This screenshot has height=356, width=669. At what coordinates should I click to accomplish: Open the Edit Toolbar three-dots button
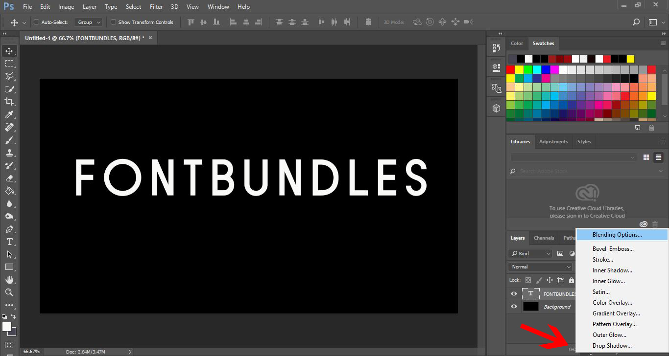pos(9,305)
